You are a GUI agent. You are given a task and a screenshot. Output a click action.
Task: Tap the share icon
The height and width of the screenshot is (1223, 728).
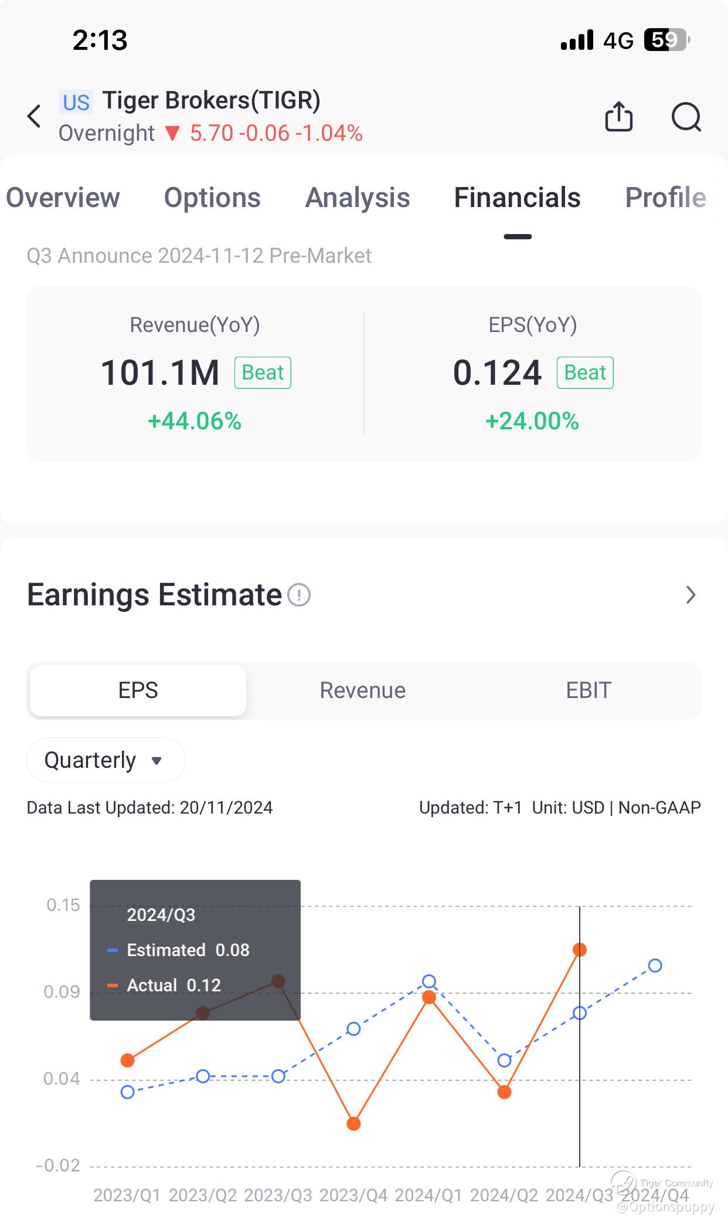pos(619,116)
